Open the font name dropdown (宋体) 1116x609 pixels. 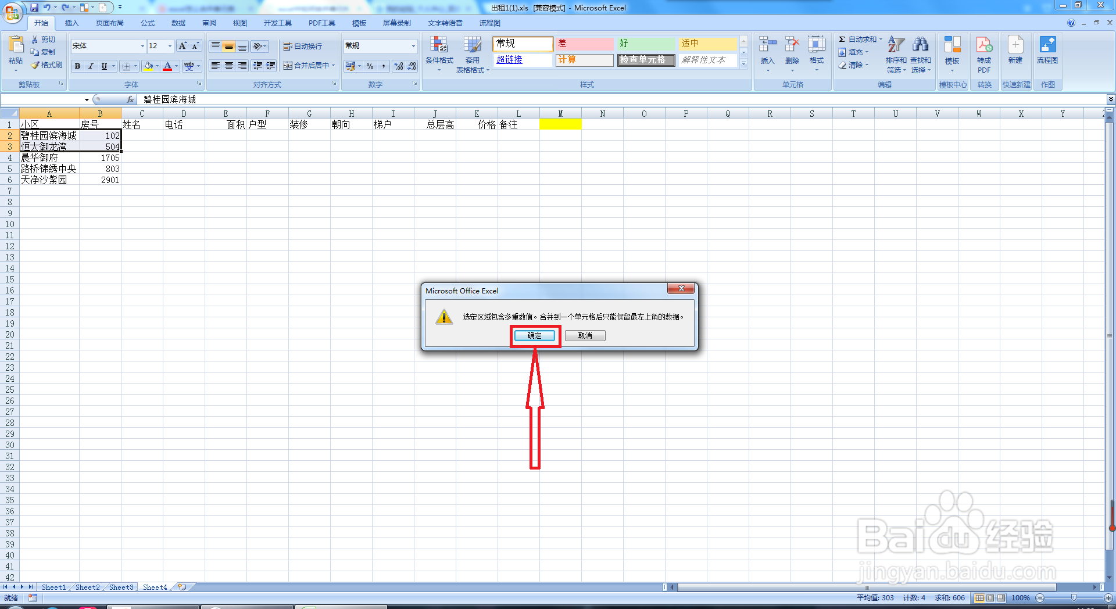[142, 46]
